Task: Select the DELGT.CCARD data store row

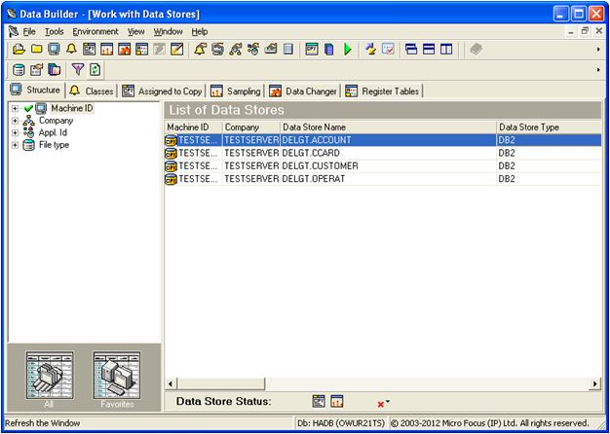Action: 383,153
